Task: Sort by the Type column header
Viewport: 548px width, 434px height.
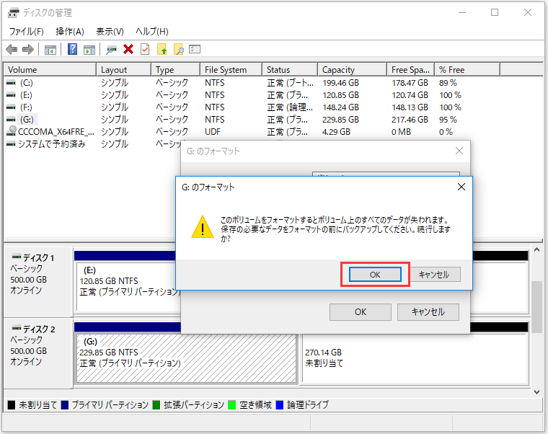Action: (x=176, y=69)
